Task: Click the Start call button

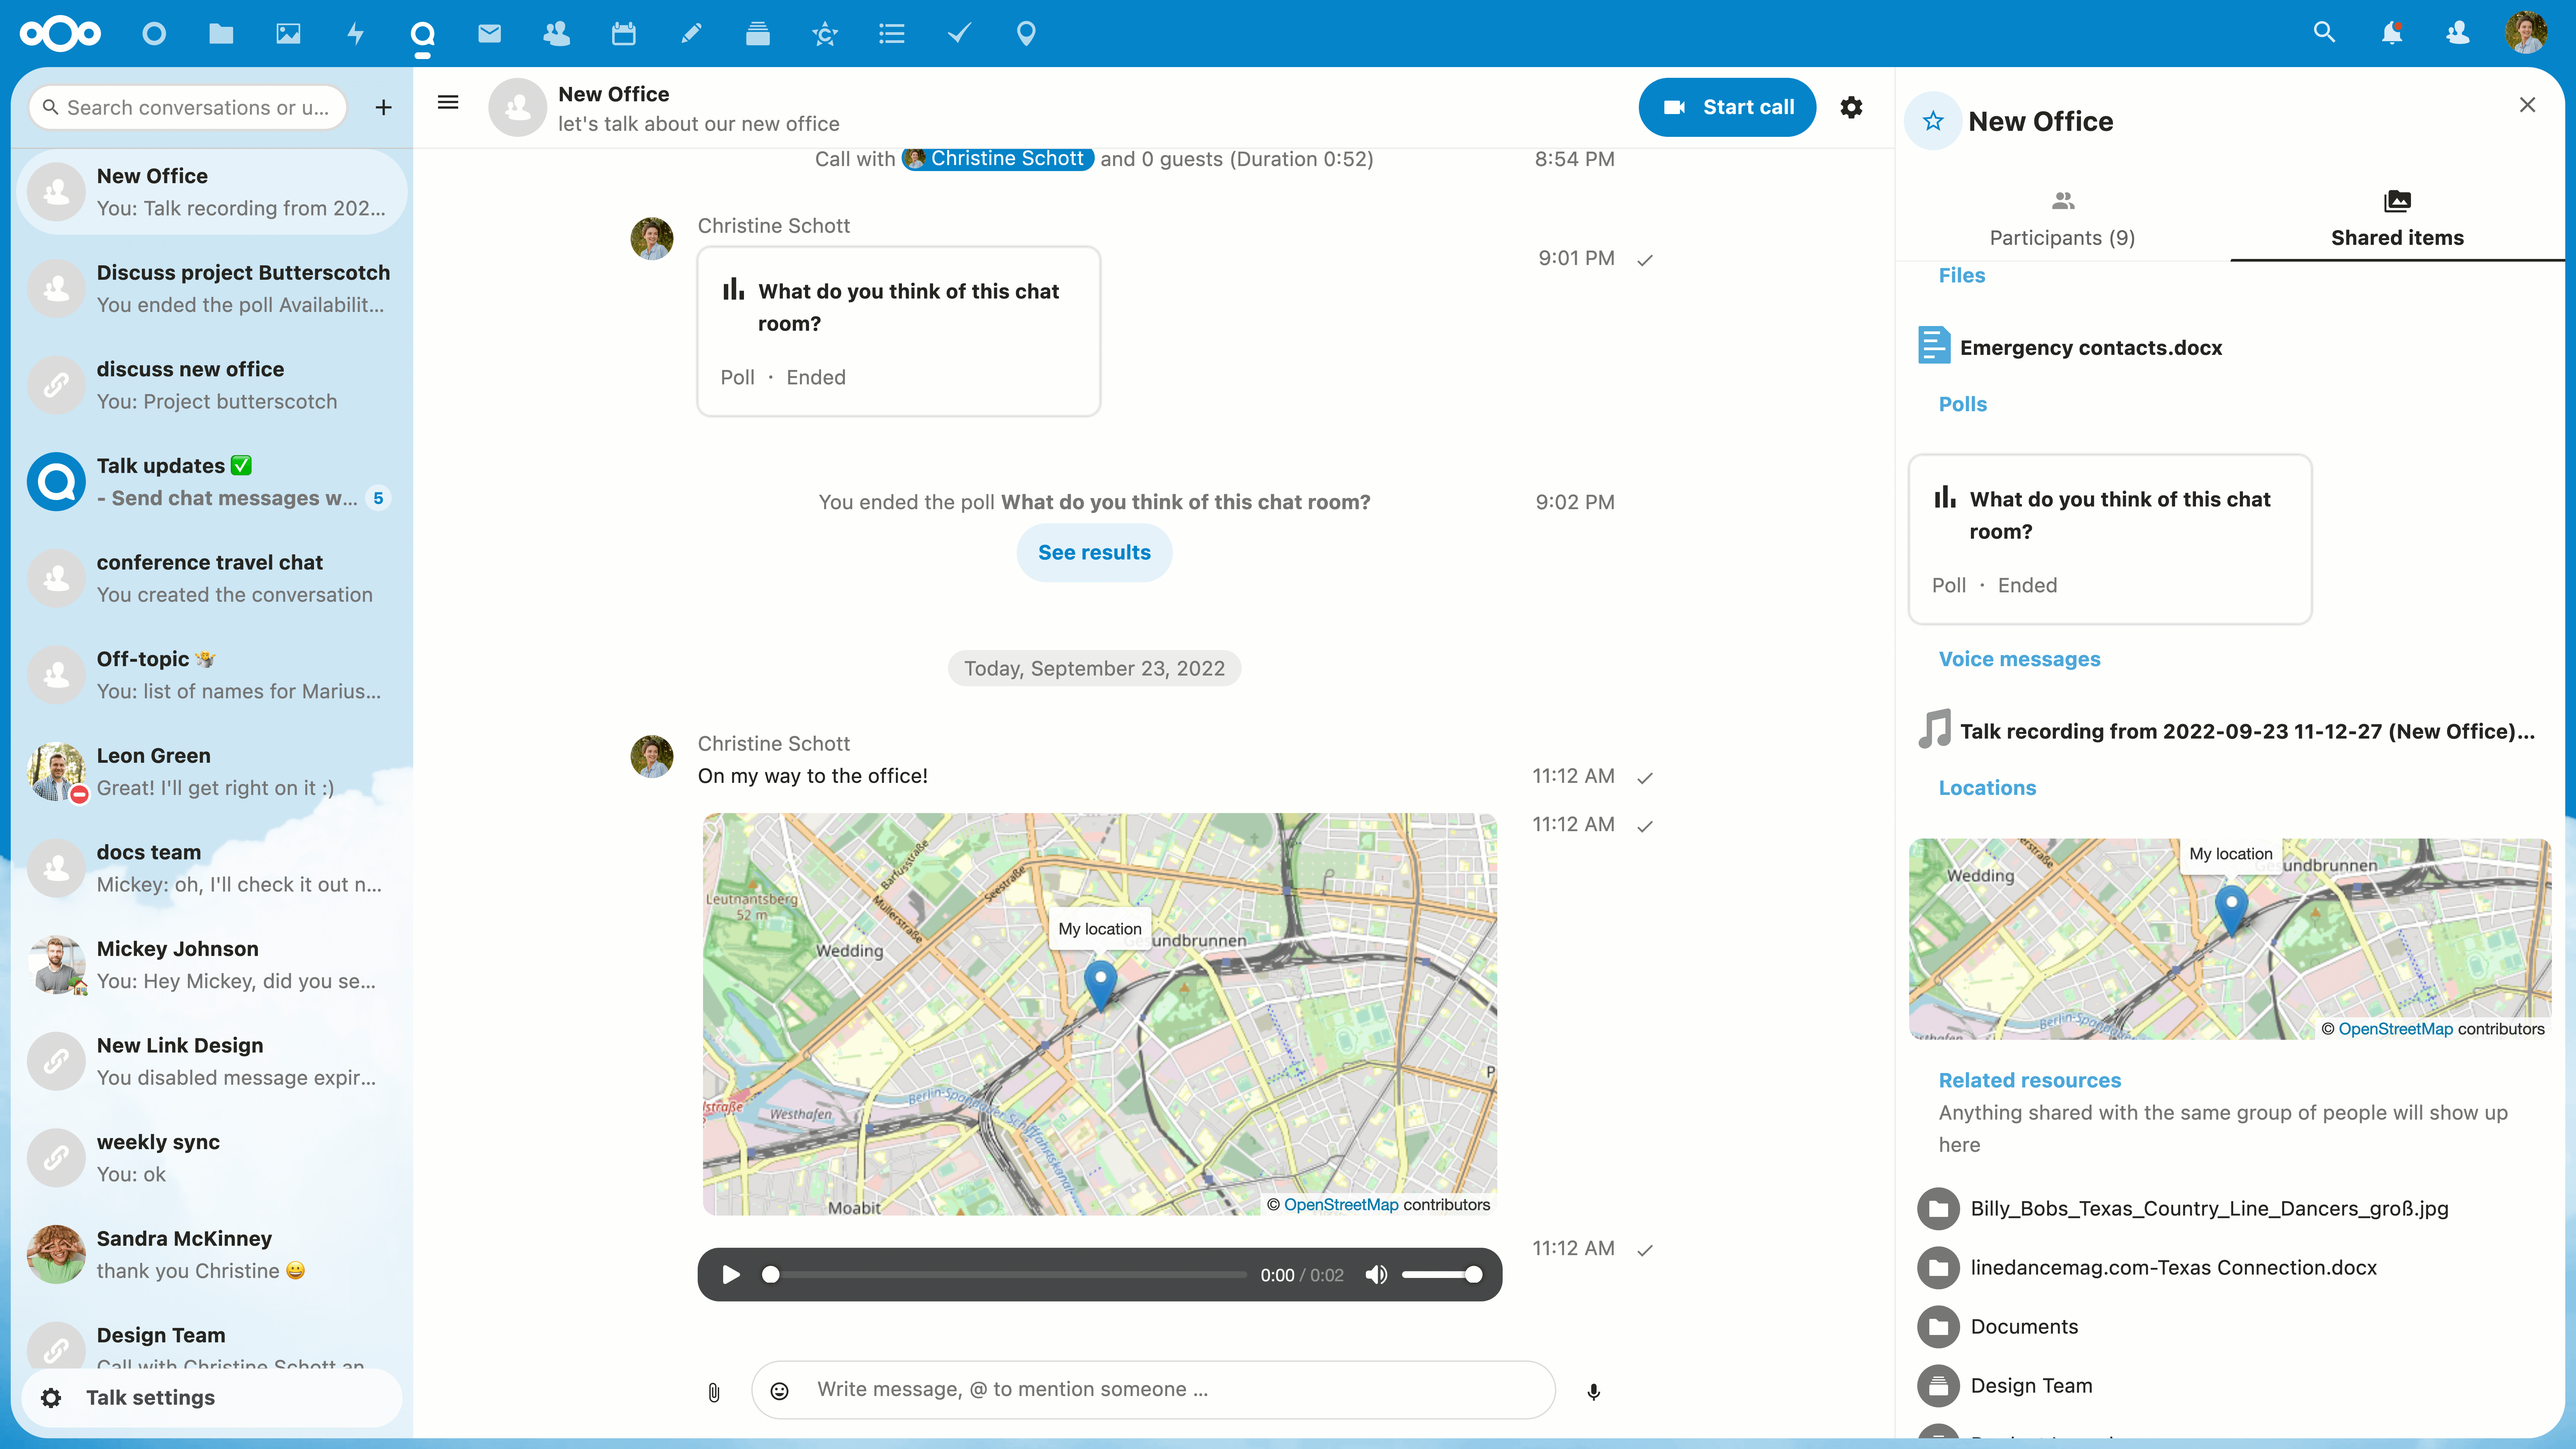Action: click(x=1727, y=107)
